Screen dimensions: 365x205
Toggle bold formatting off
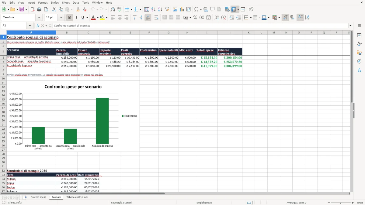click(69, 18)
